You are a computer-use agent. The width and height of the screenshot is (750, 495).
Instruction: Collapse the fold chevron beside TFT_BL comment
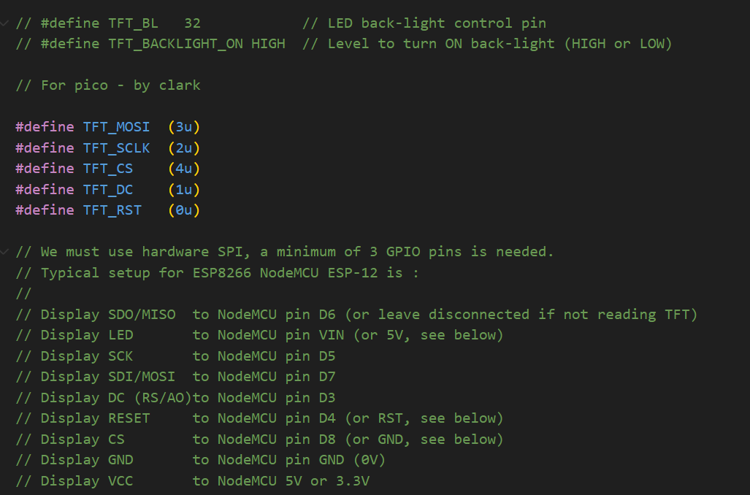4,23
